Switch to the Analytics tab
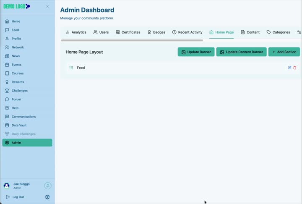Screen dimensions: 302x204 [76, 32]
